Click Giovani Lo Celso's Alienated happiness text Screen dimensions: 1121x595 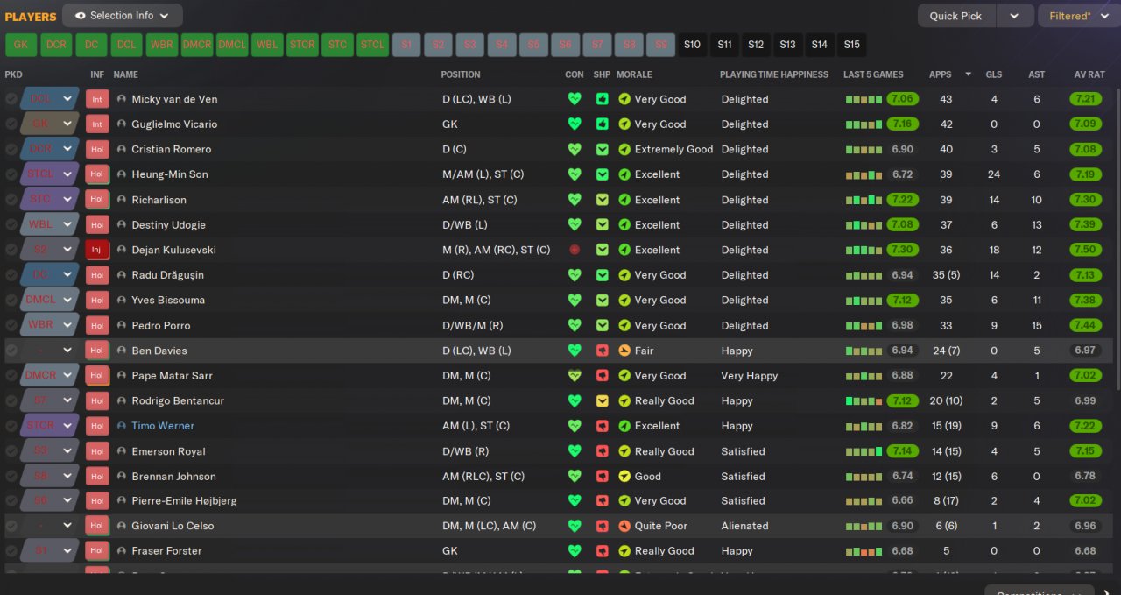point(745,526)
